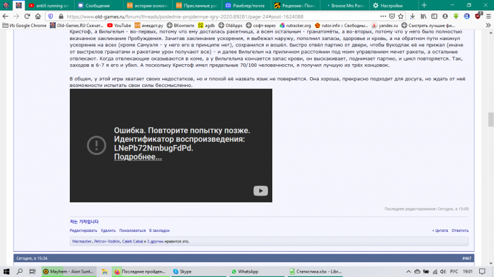Click Подробнее link in video error
This screenshot has height=277, width=494.
[x=138, y=157]
